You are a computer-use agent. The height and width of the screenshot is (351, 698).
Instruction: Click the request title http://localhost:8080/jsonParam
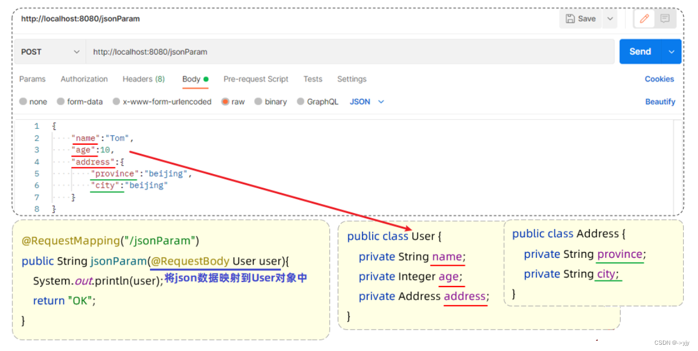[80, 19]
